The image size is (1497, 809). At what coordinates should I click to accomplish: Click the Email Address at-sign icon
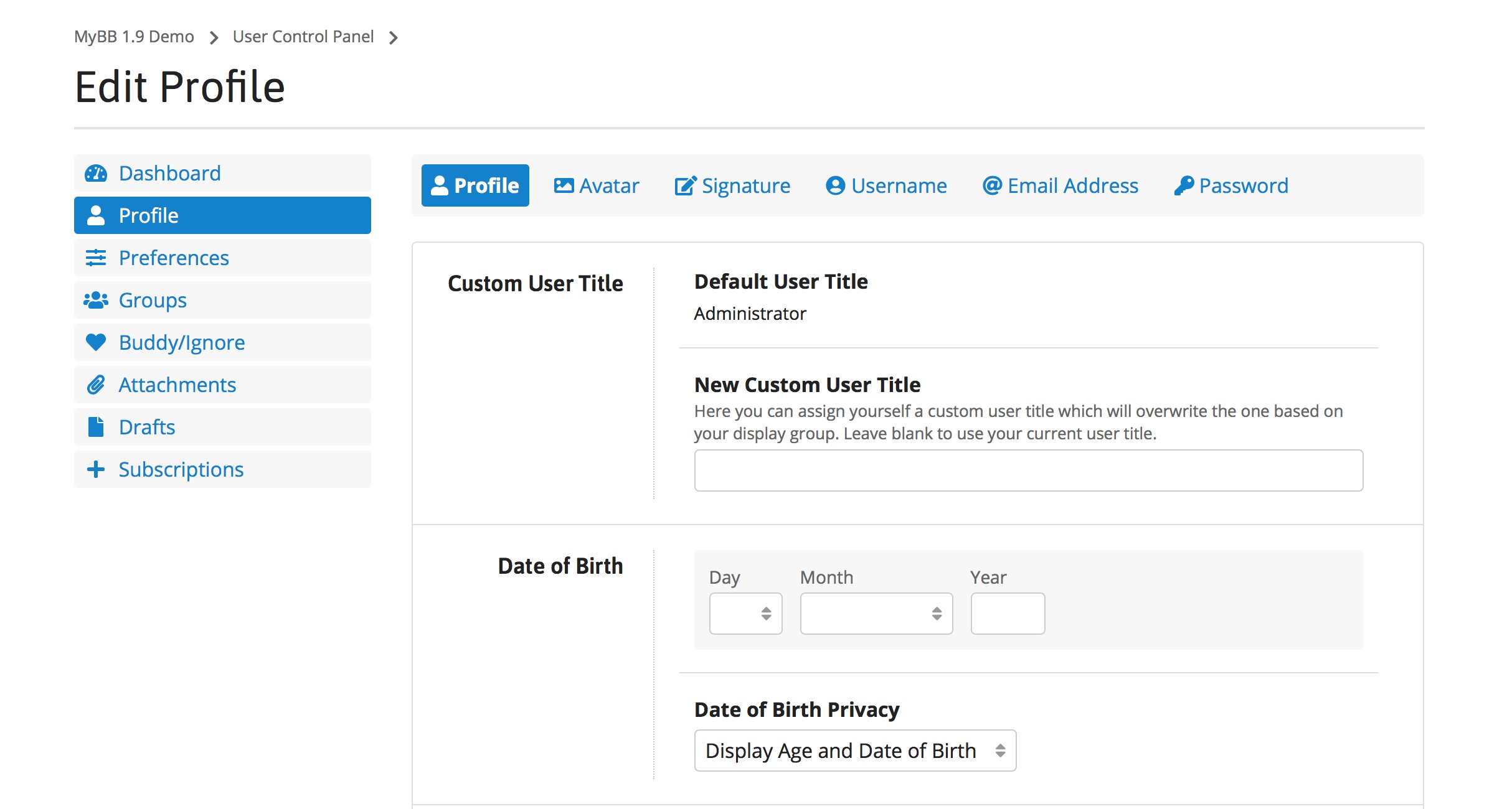pyautogui.click(x=993, y=185)
